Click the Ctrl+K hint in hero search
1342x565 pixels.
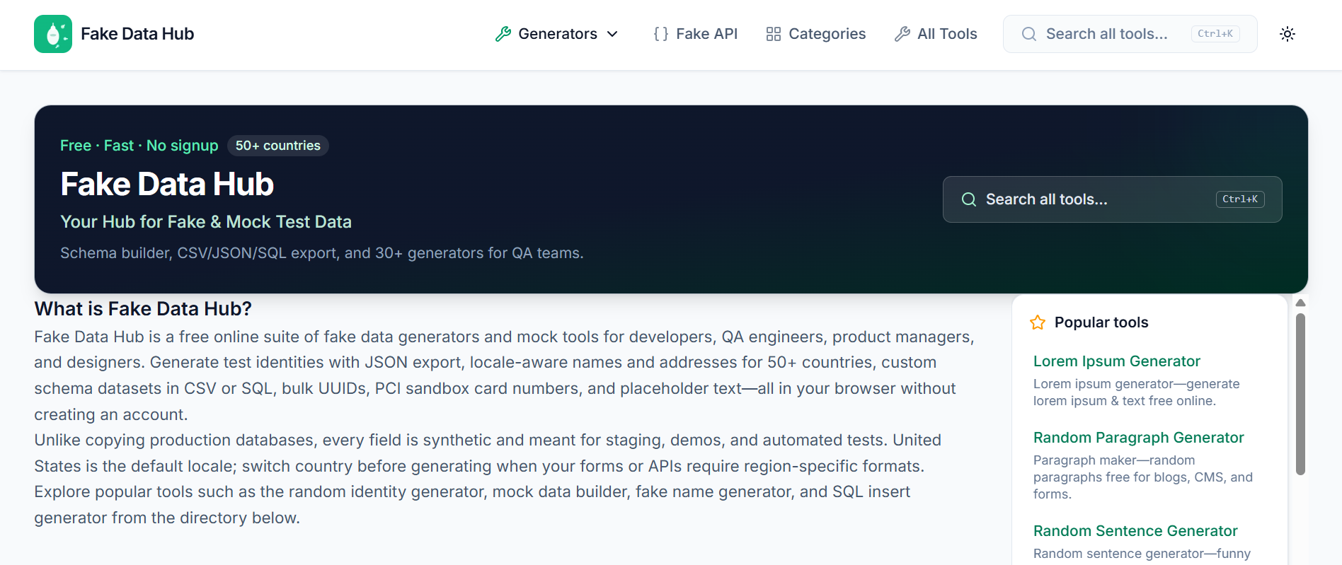coord(1240,199)
